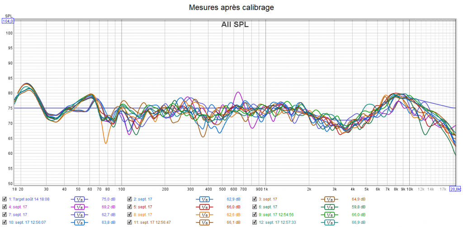Click the orange smoothing icon for trace 8
This screenshot has height=227, width=463.
(x=204, y=214)
